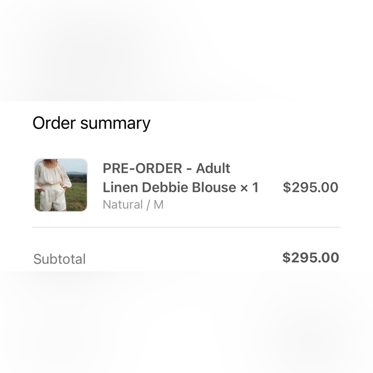Click the word "Linen" in product name
Screen dimensions: 373x373
click(119, 187)
